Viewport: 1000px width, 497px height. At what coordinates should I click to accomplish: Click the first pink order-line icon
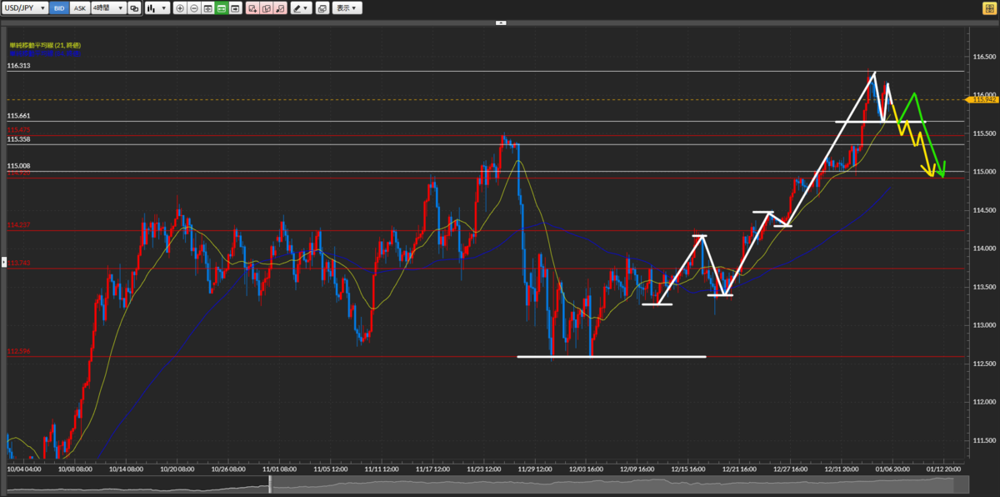point(252,8)
